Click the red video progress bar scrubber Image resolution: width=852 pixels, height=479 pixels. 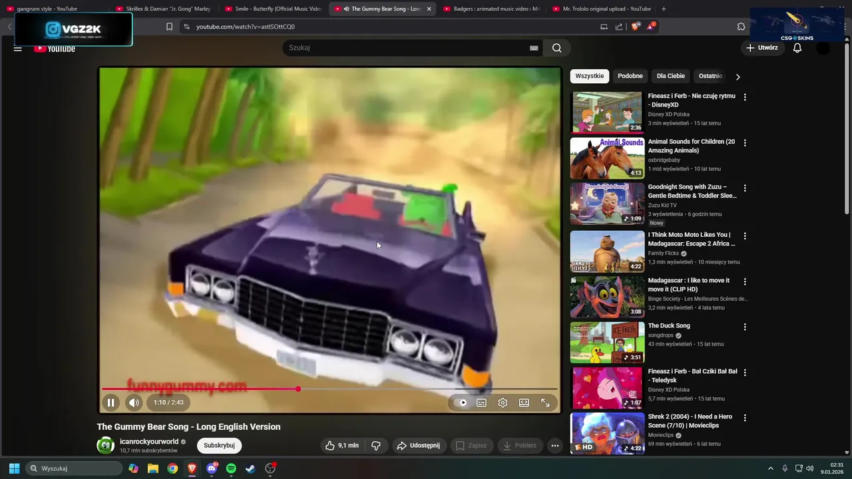298,389
